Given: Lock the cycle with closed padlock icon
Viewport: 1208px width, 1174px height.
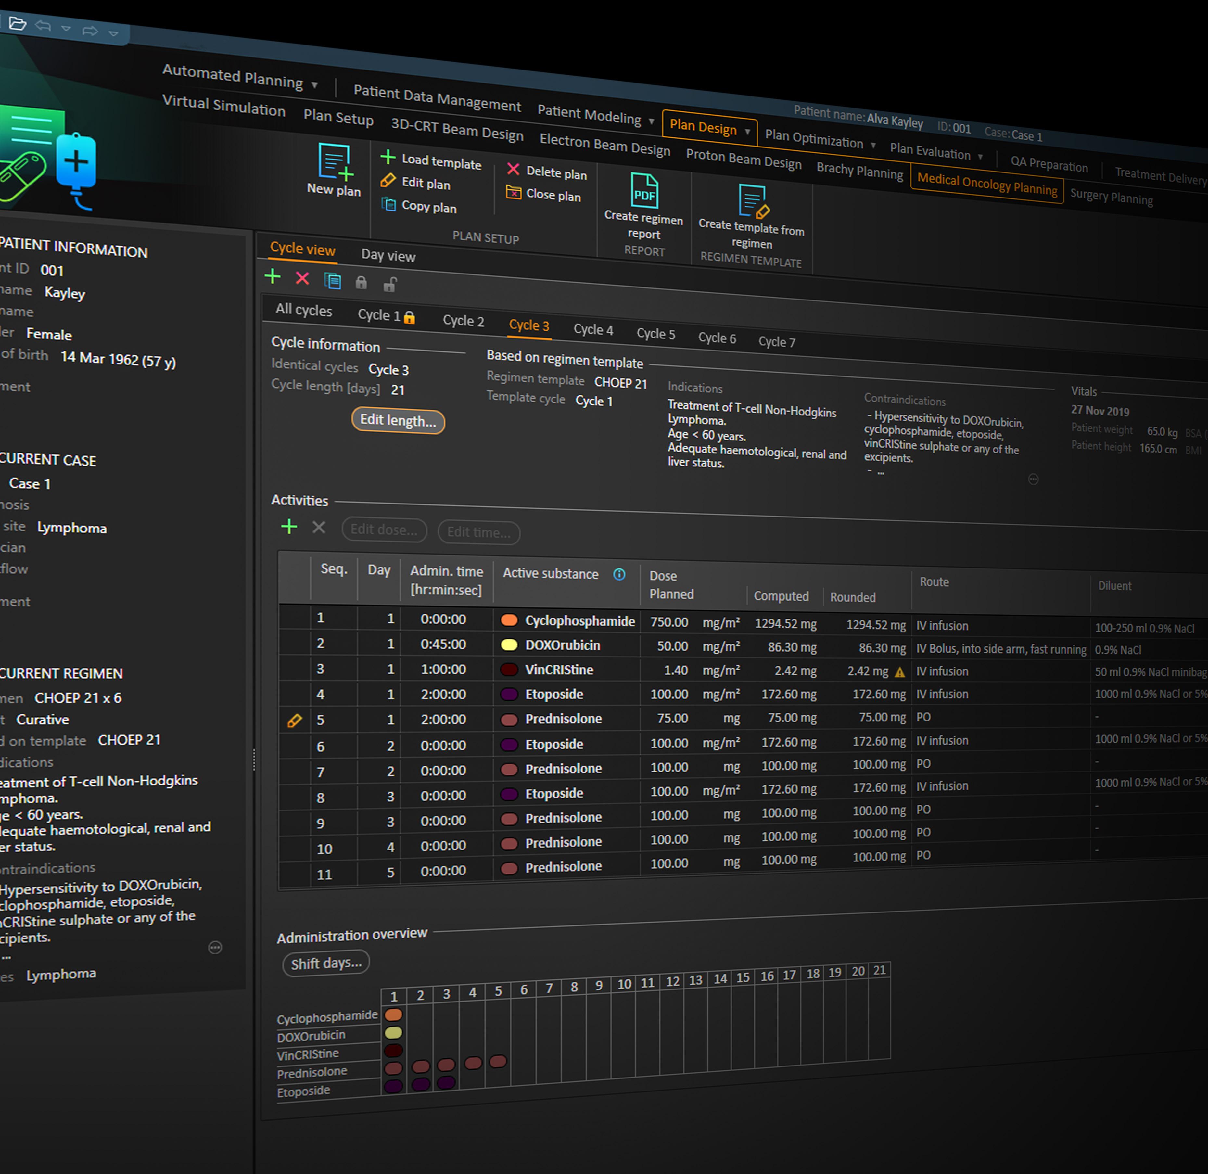Looking at the screenshot, I should pyautogui.click(x=361, y=283).
